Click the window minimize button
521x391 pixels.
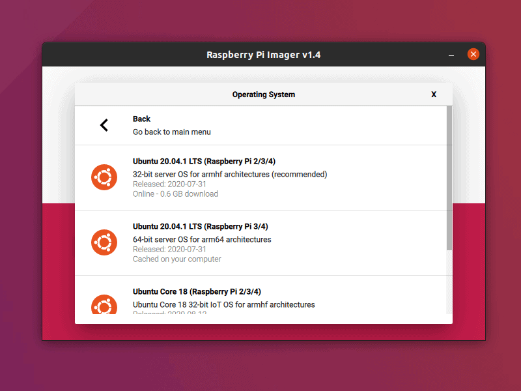(x=451, y=55)
